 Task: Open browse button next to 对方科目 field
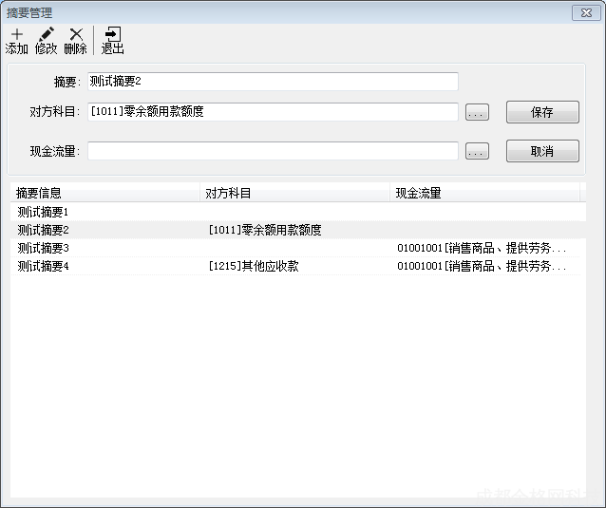point(478,113)
